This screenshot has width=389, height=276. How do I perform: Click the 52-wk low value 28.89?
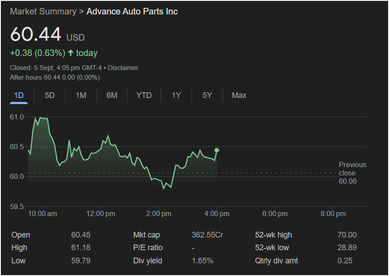coord(347,248)
